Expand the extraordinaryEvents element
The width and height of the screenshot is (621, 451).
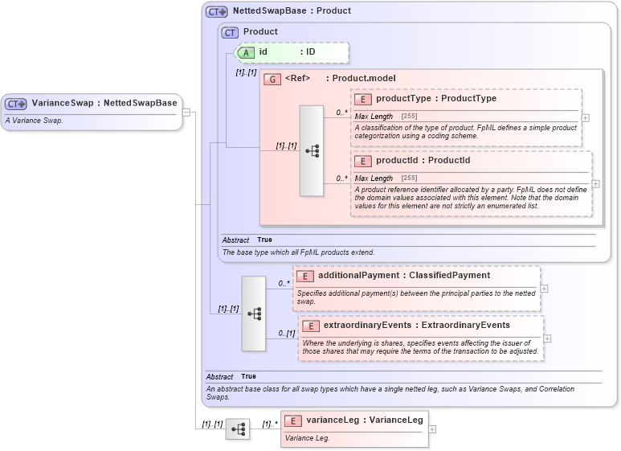547,338
